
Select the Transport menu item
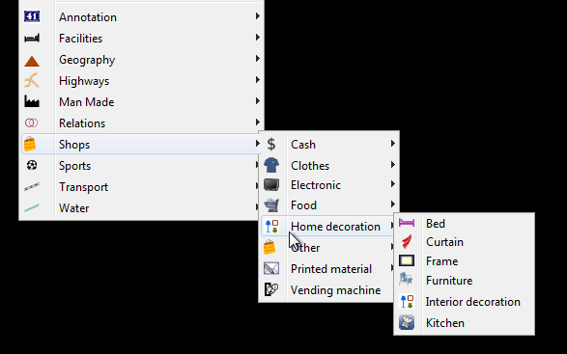pyautogui.click(x=141, y=187)
